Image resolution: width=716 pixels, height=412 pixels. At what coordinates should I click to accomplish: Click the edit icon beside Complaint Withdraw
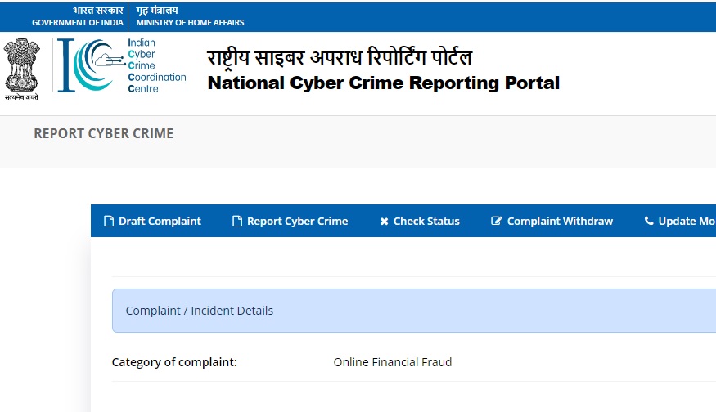click(x=496, y=222)
